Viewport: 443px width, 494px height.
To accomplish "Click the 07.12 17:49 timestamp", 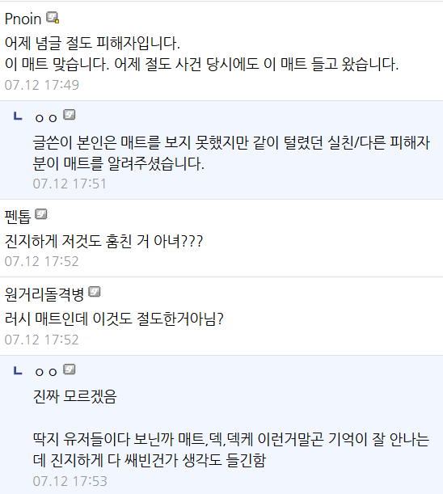I will click(x=41, y=85).
